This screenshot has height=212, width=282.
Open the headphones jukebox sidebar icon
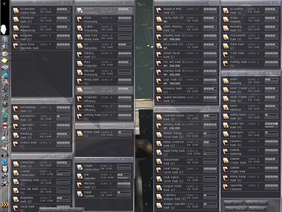coord(5,154)
